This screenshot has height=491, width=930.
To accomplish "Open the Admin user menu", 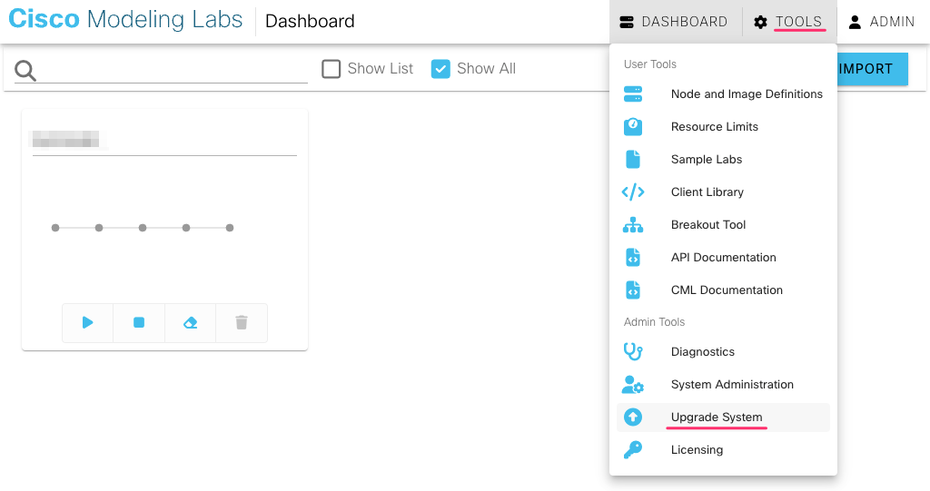I will (882, 22).
